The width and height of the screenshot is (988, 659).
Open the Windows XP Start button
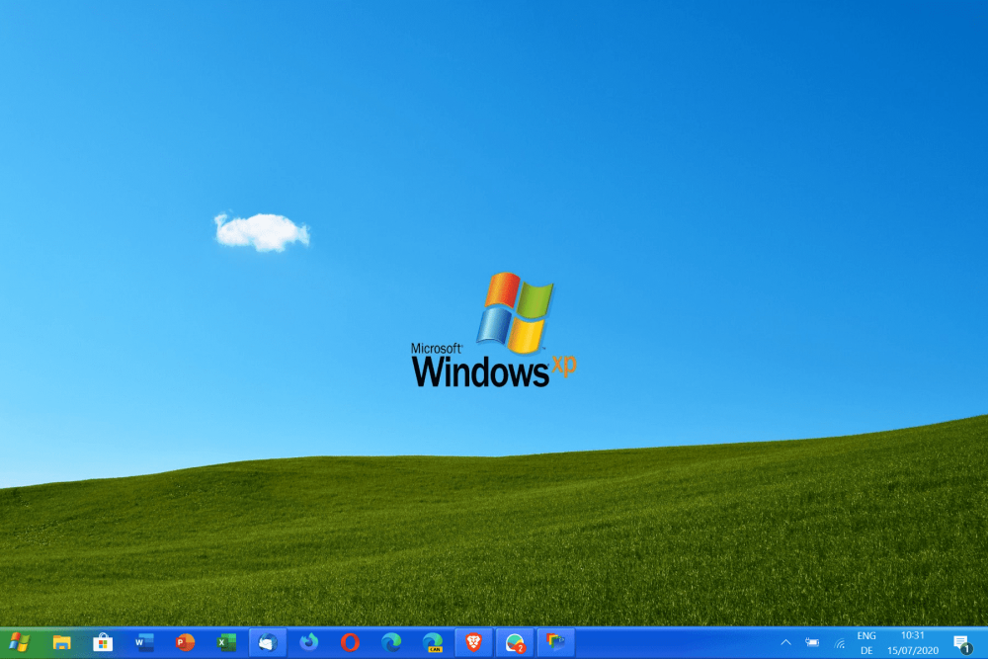click(20, 642)
